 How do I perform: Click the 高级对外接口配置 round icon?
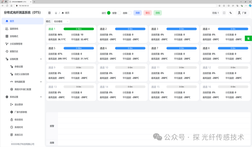[x=12, y=89]
